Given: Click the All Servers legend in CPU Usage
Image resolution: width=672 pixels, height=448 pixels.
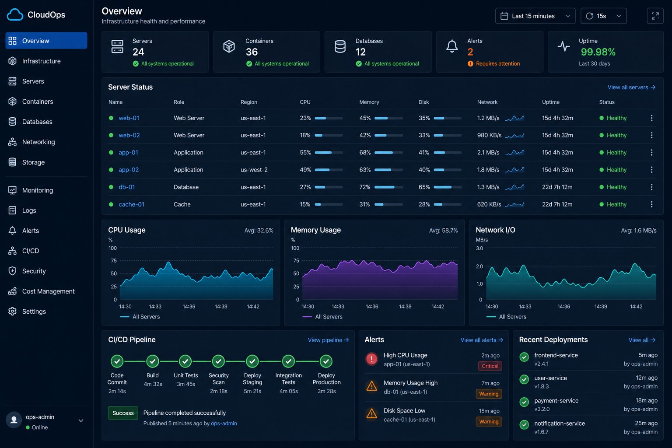Looking at the screenshot, I should tap(140, 317).
